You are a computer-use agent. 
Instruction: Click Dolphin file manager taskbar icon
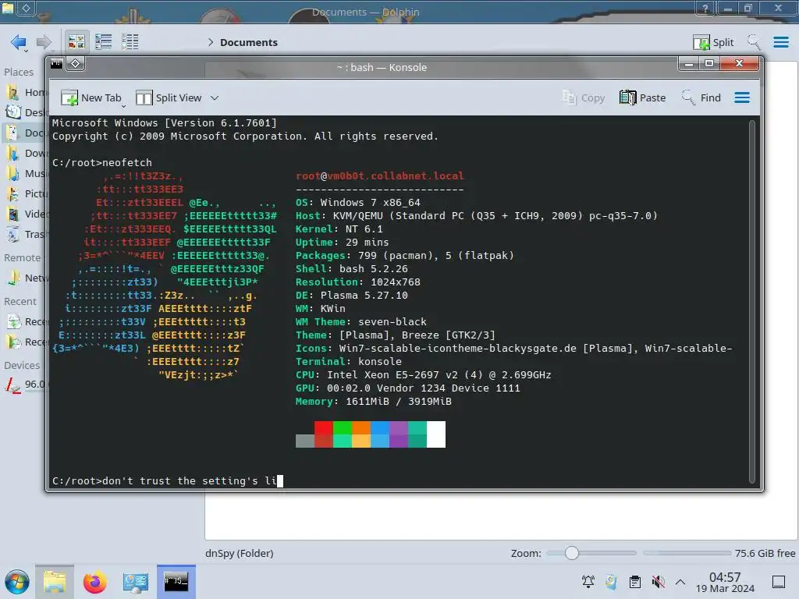55,582
